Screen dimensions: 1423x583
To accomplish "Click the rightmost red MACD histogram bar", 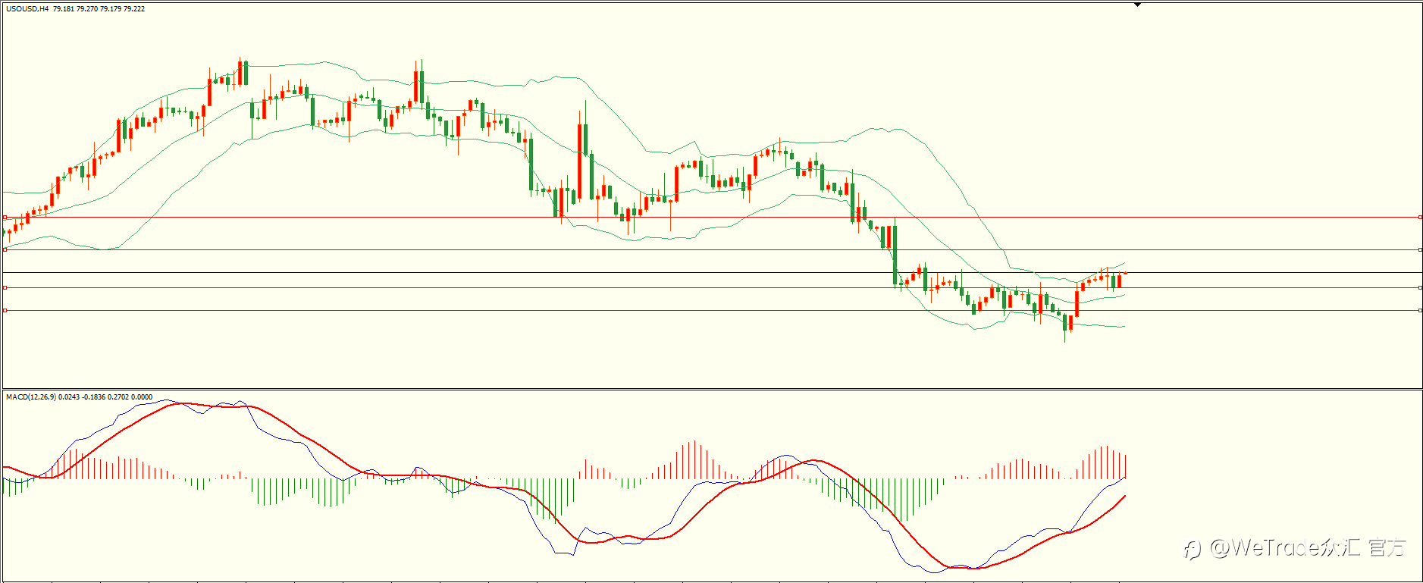I will 1126,466.
